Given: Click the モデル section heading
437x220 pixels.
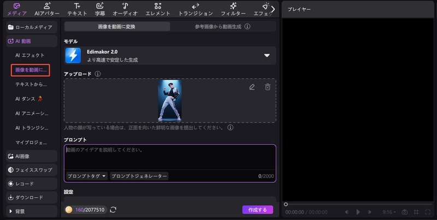Looking at the screenshot, I should (71, 41).
